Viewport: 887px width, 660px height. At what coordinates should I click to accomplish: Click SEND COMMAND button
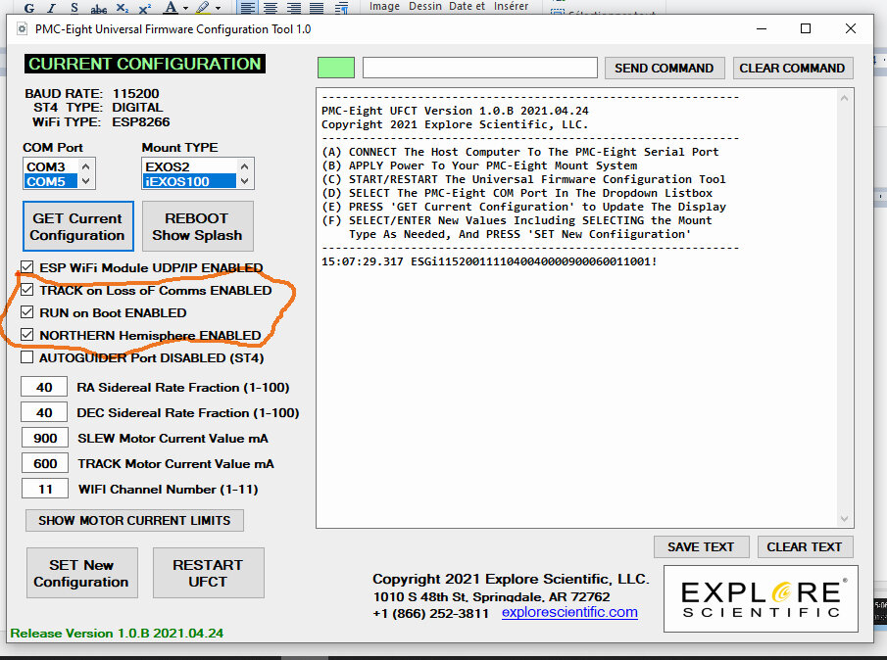click(x=665, y=68)
